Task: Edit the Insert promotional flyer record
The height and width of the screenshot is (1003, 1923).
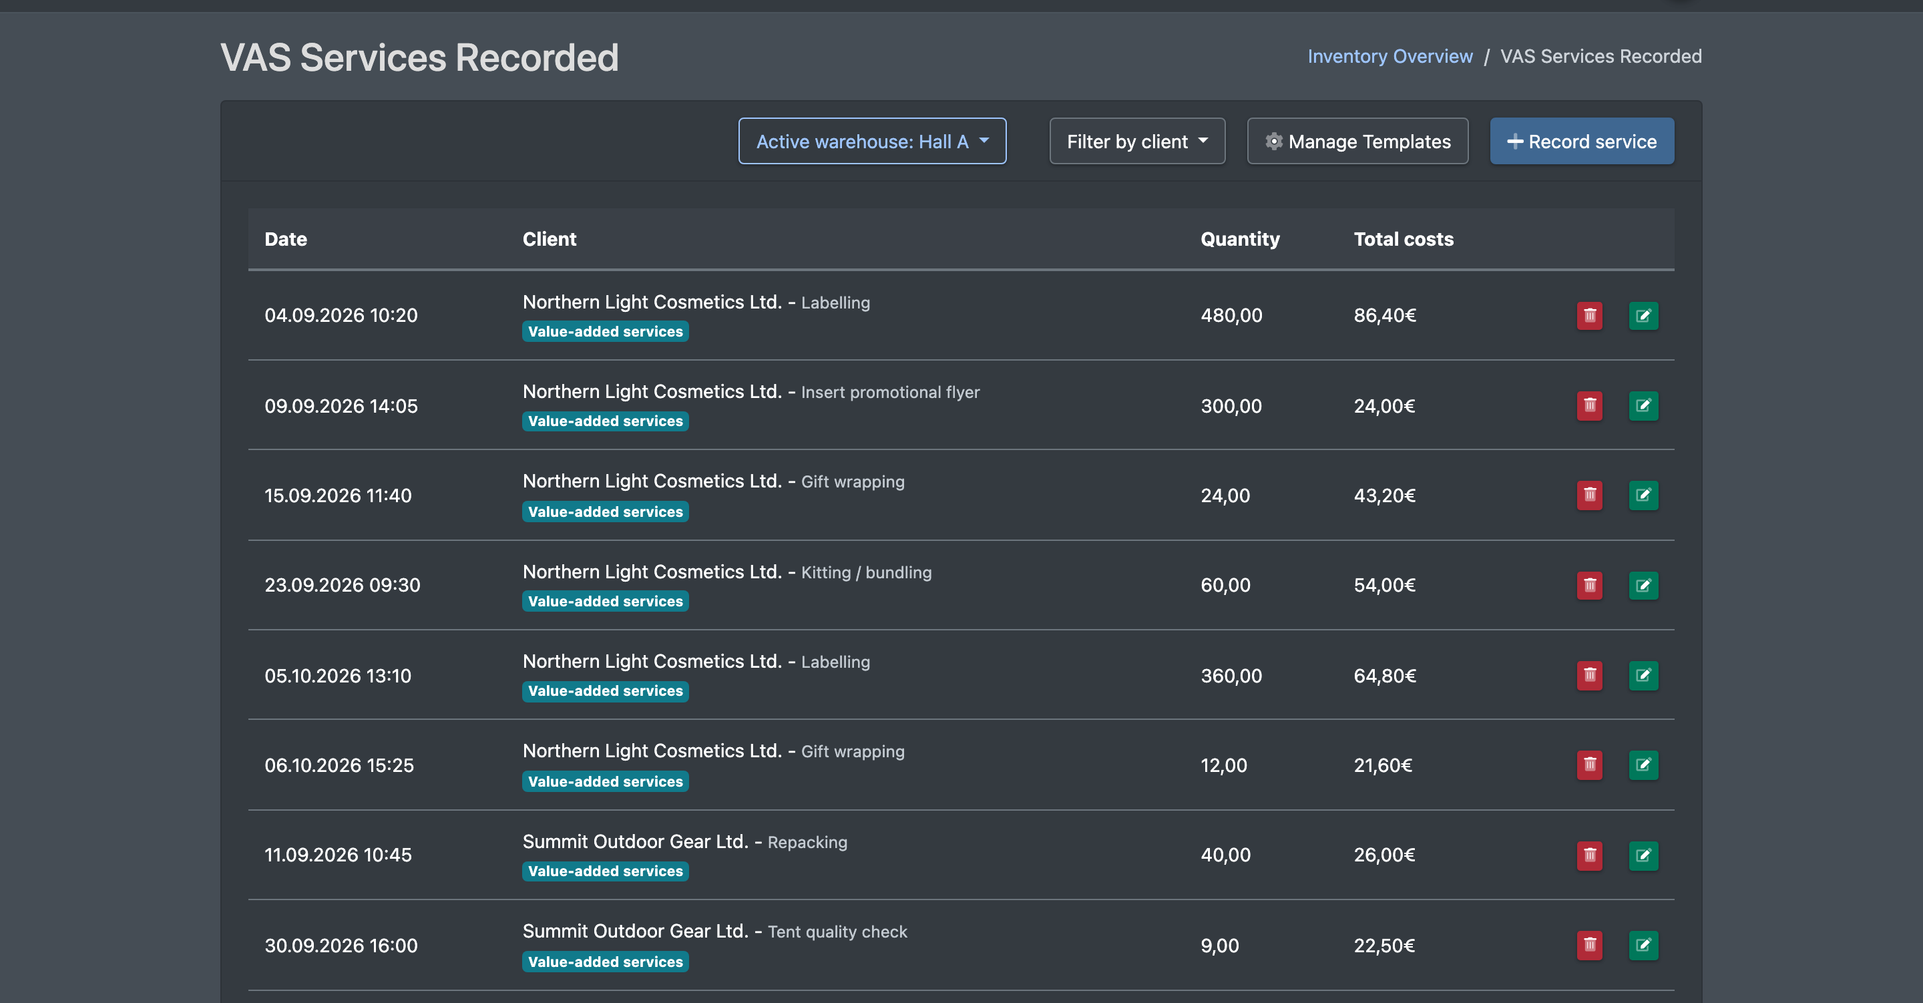Action: (1643, 405)
